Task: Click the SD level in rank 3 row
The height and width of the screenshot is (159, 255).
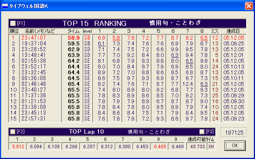Action: [x=87, y=49]
